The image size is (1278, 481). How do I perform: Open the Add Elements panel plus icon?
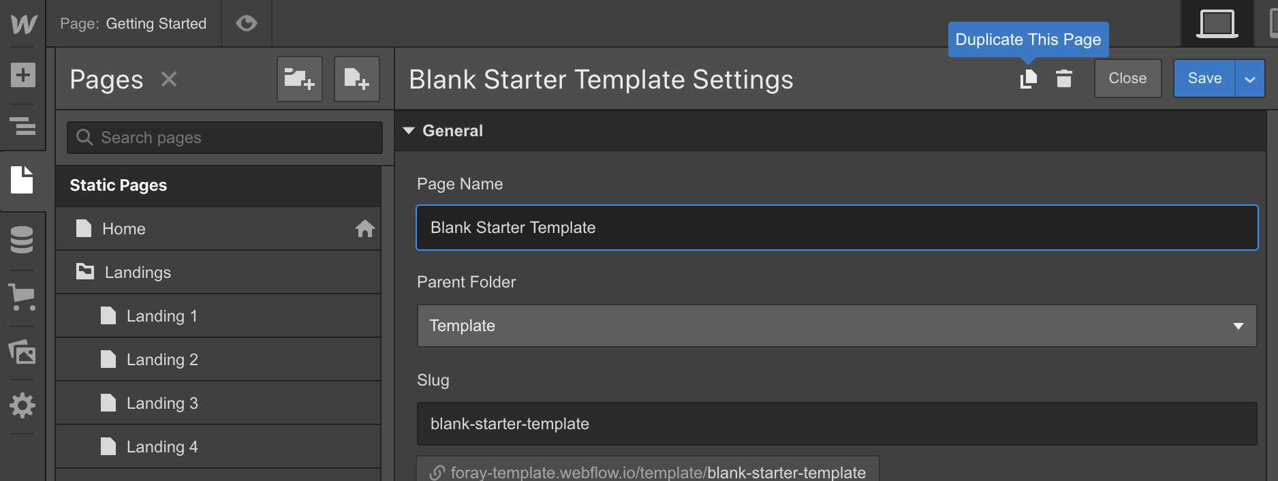pyautogui.click(x=22, y=75)
